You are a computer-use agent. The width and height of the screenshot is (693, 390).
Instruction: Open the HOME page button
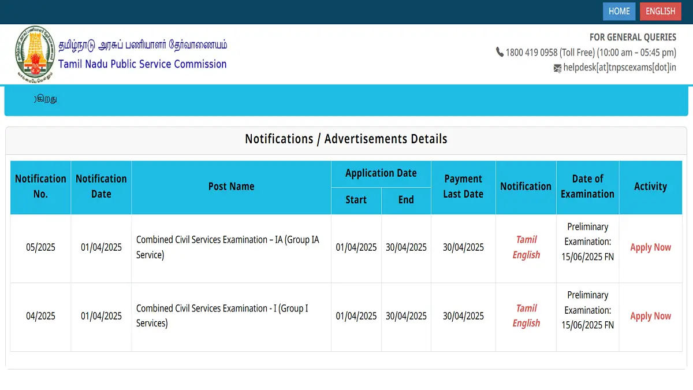coord(619,12)
